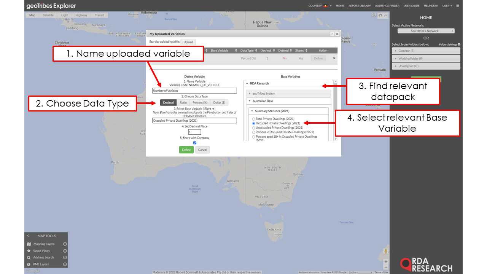Expand the geoTribes System section
Viewport: 487px width, 274px height.
288,93
